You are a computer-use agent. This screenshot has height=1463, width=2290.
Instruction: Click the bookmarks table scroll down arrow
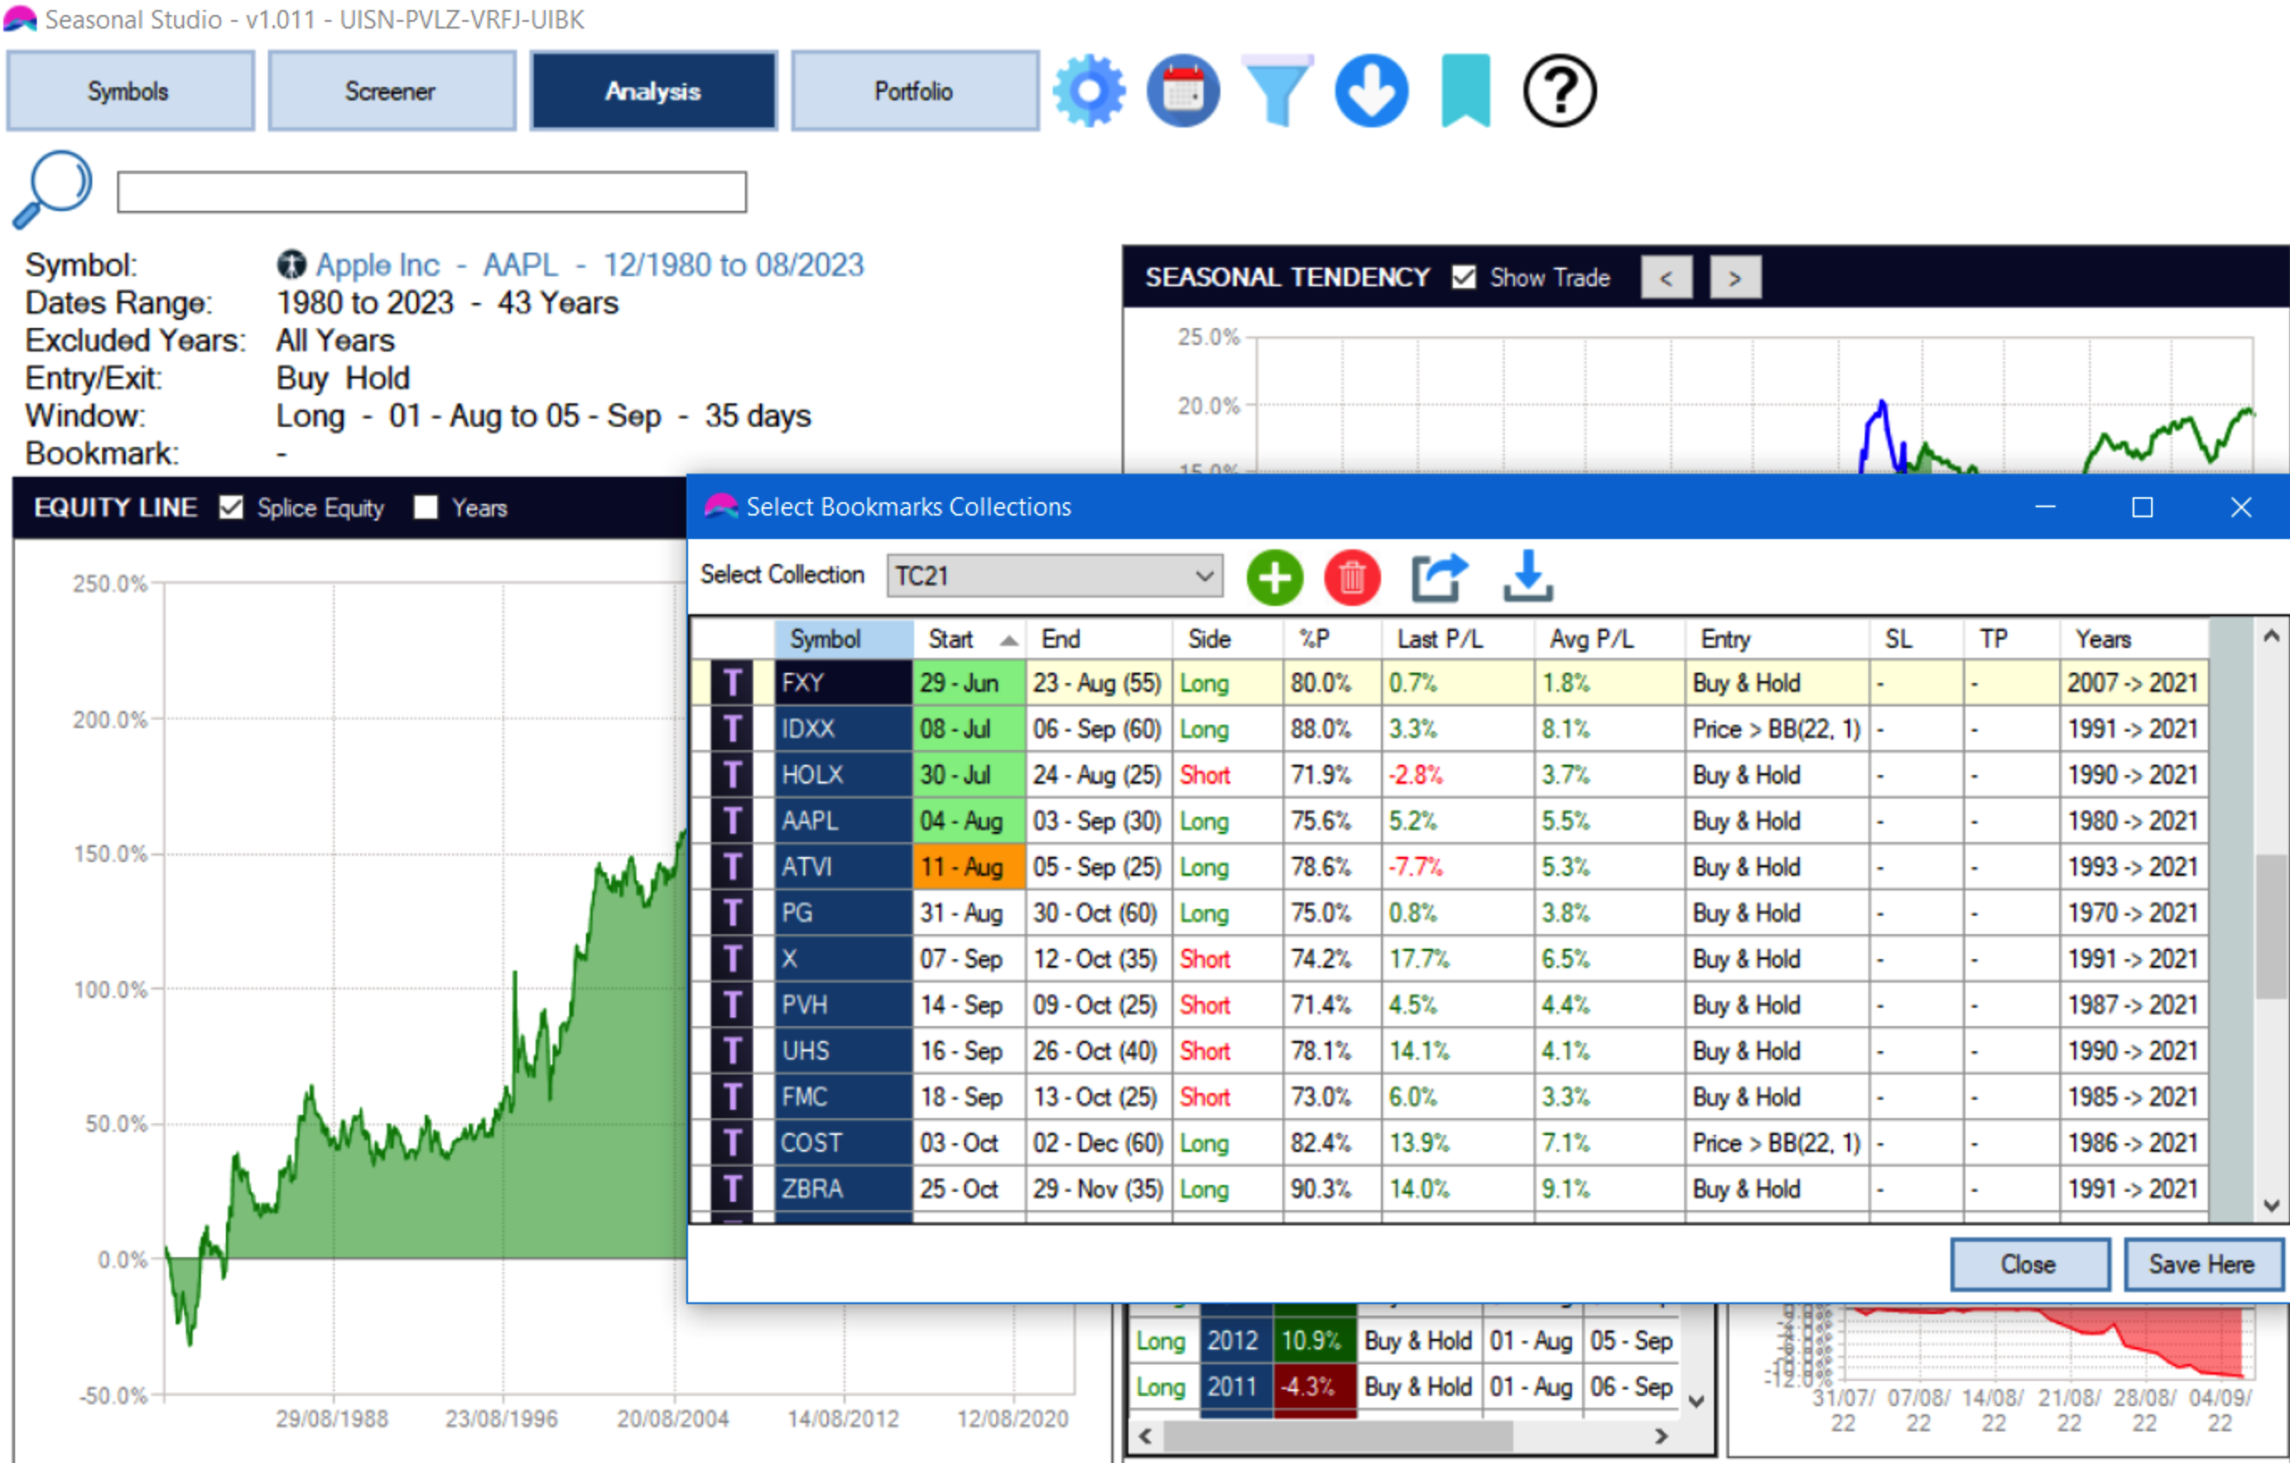2272,1205
